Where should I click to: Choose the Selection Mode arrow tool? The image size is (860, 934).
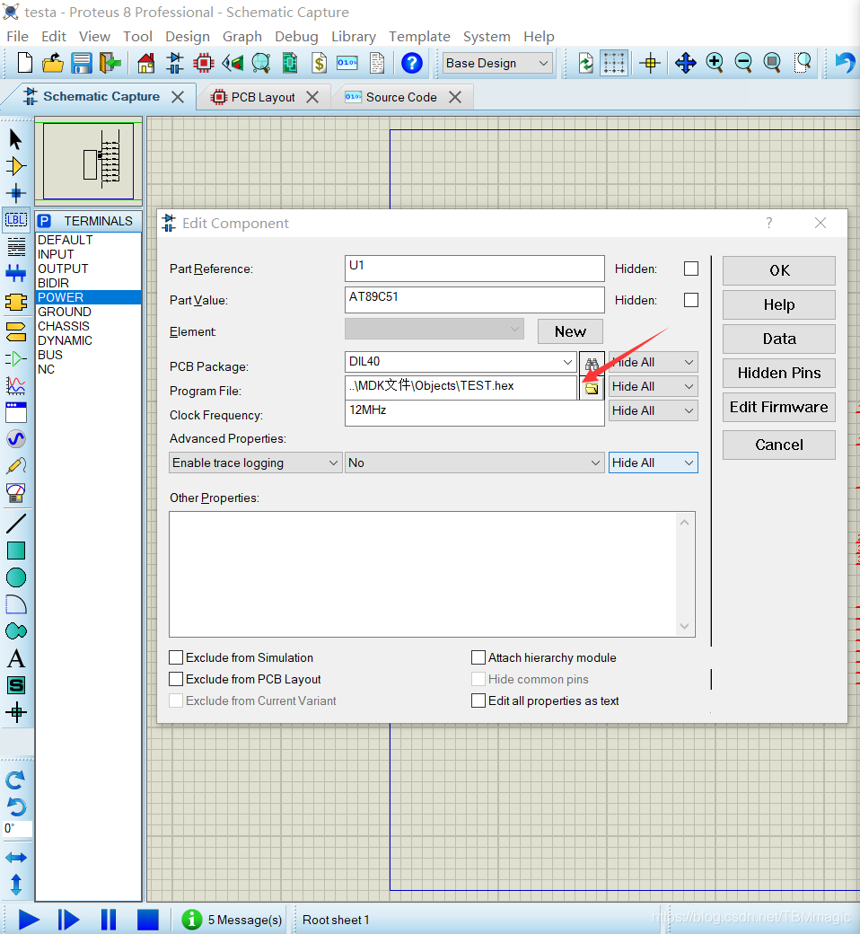(16, 139)
